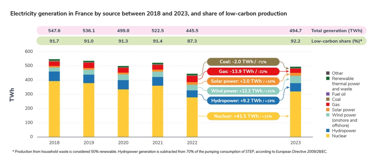Select the 'Hydropower: +9.2 TWh' callout
The width and height of the screenshot is (377, 161).
click(x=243, y=100)
